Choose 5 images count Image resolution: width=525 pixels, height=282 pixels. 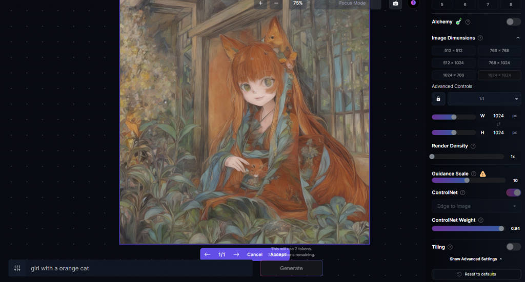point(442,4)
